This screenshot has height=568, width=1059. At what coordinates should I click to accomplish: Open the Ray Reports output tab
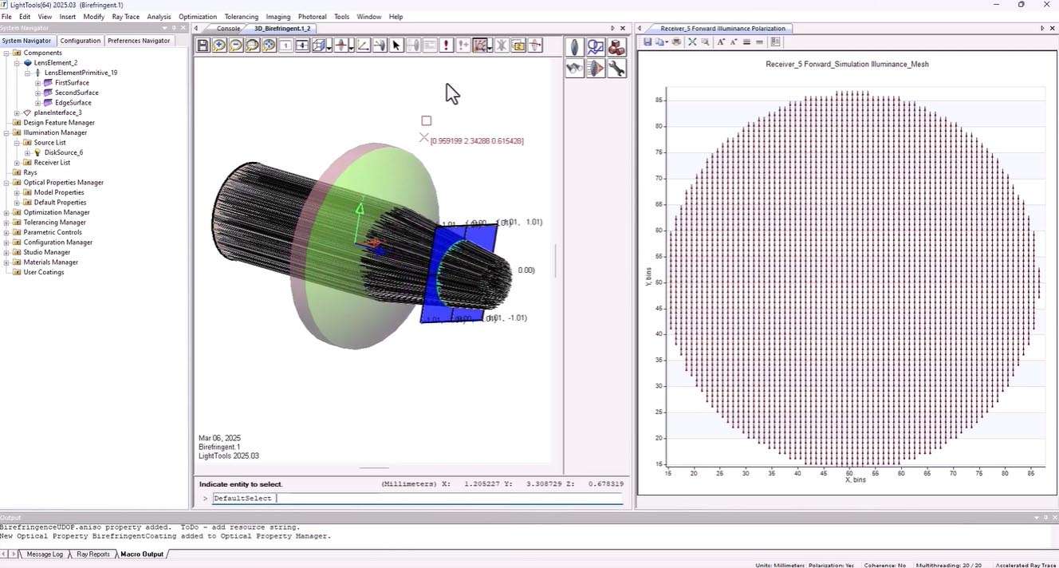click(x=93, y=554)
